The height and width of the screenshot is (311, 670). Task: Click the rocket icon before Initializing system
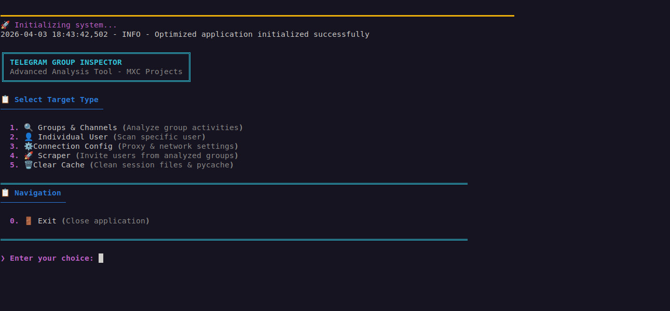click(x=5, y=25)
